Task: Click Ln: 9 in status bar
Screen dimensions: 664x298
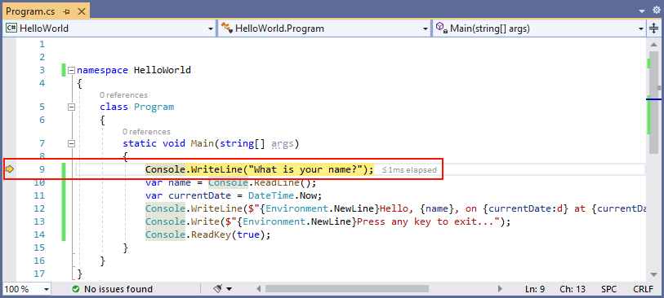Action: [535, 289]
